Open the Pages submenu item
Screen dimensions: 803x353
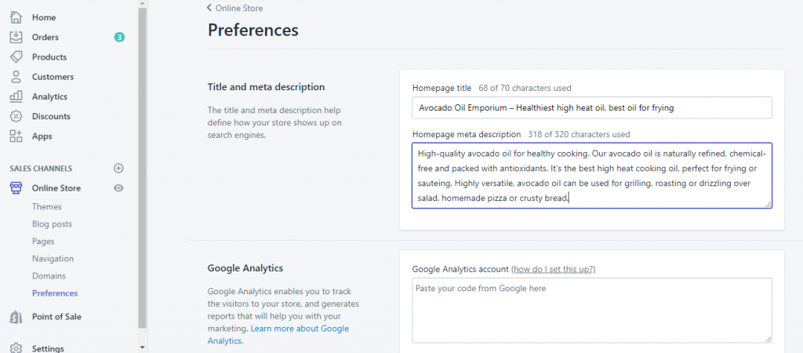pyautogui.click(x=43, y=242)
